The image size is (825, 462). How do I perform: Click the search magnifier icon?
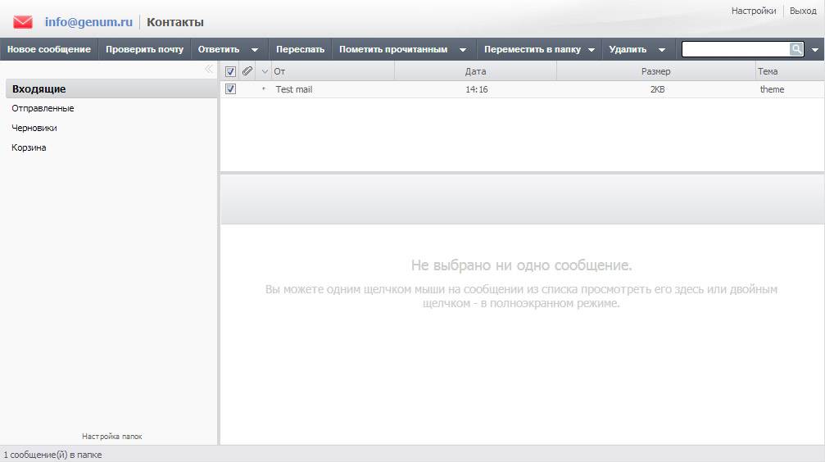796,49
